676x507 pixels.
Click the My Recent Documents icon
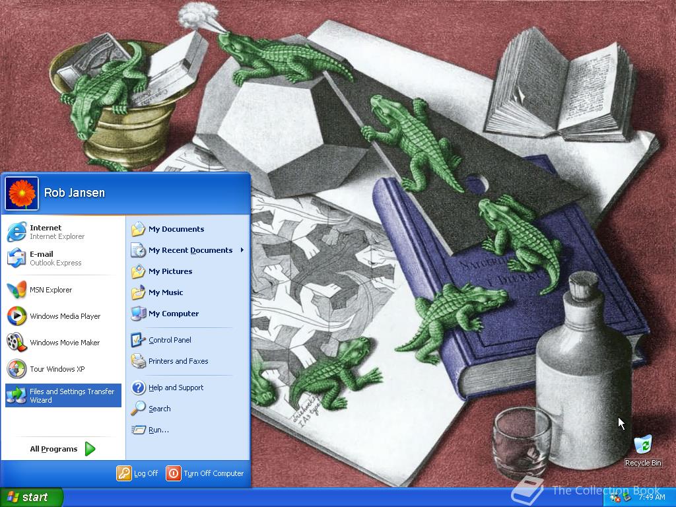(139, 250)
